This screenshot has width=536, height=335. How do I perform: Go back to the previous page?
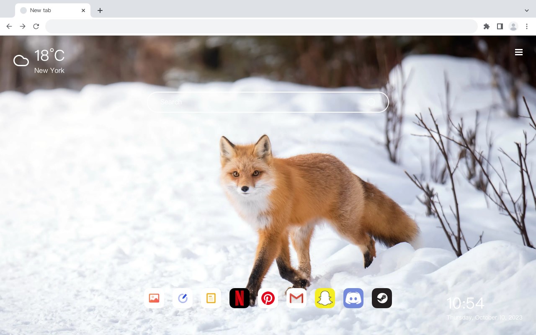tap(9, 26)
